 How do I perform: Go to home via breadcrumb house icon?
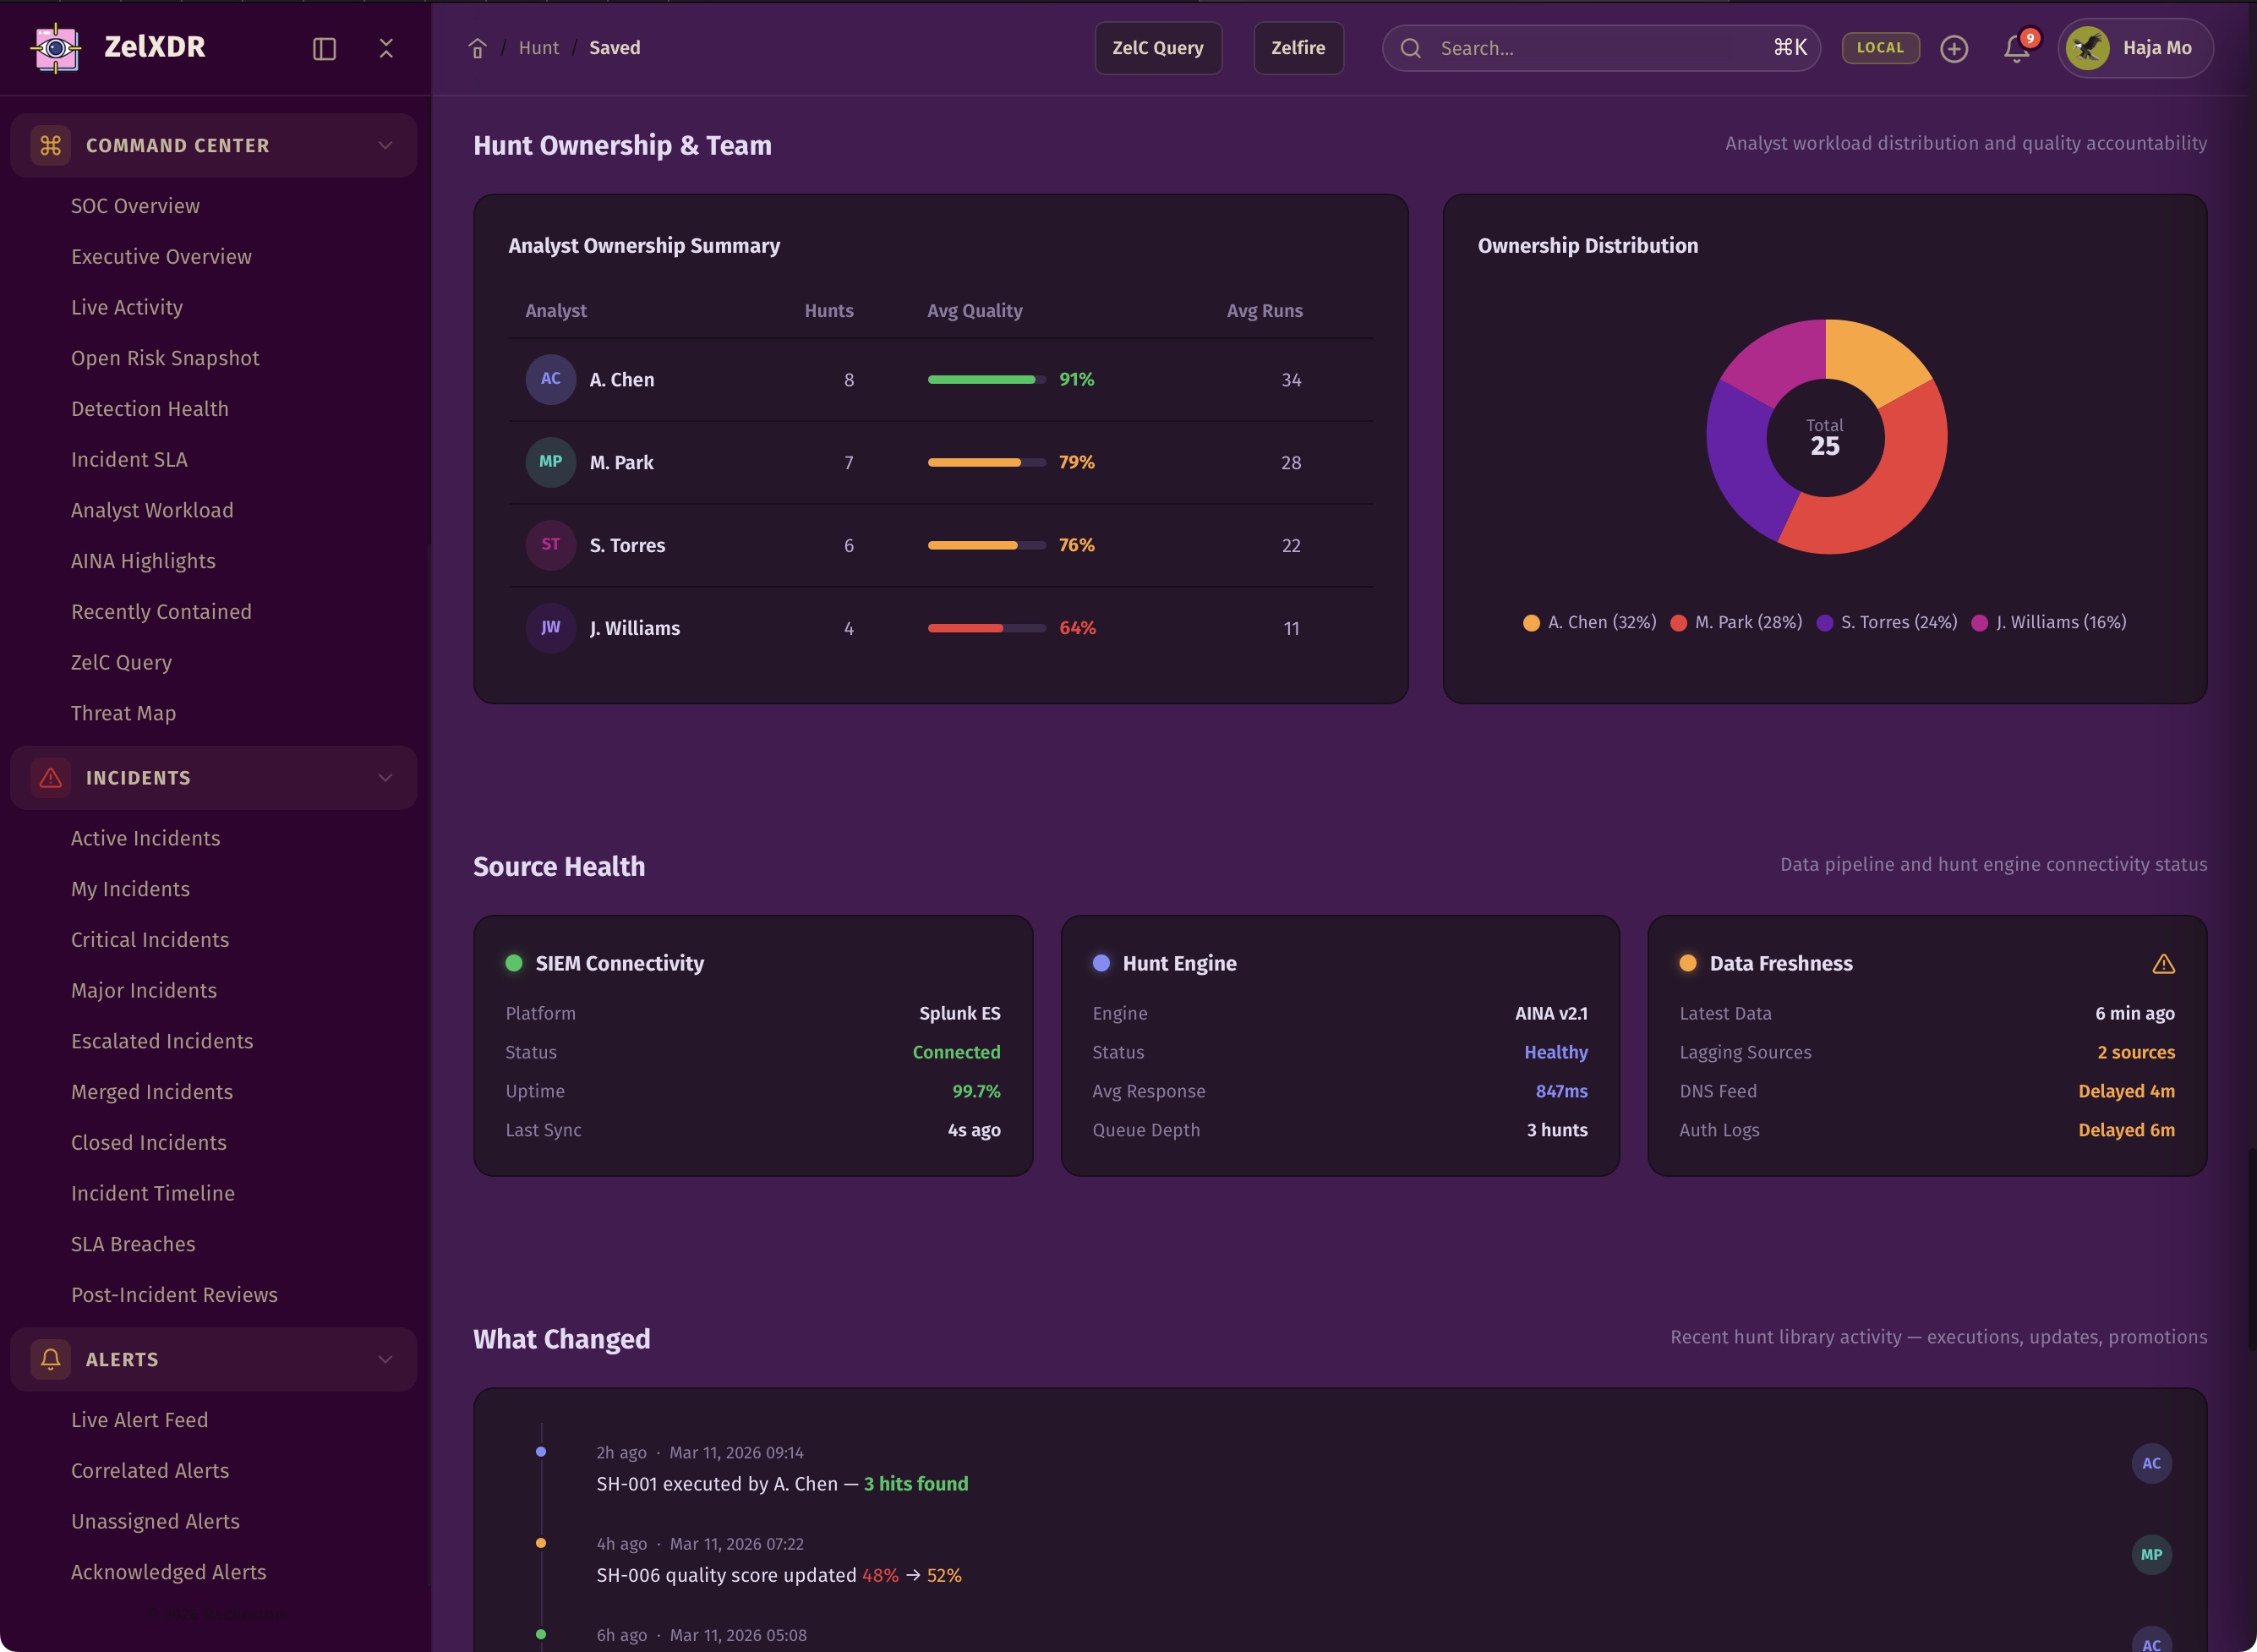point(478,48)
